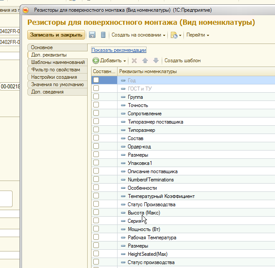Move item down with down arrow
This screenshot has height=268, width=275.
click(x=156, y=61)
